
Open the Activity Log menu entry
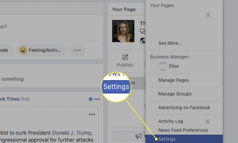click(171, 121)
